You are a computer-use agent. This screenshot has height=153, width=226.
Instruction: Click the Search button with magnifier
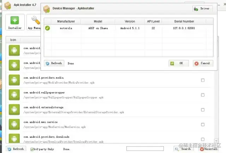(x=183, y=149)
